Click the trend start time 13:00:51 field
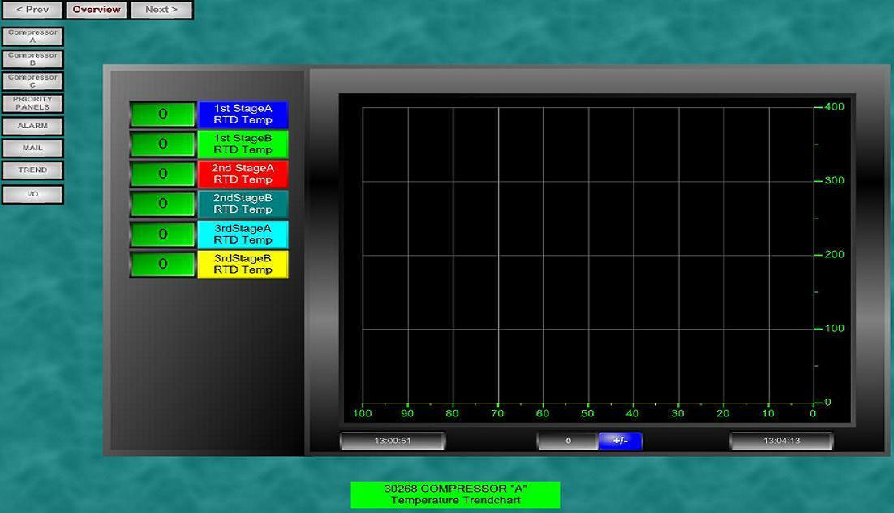Viewport: 894px width, 513px height. pyautogui.click(x=393, y=441)
